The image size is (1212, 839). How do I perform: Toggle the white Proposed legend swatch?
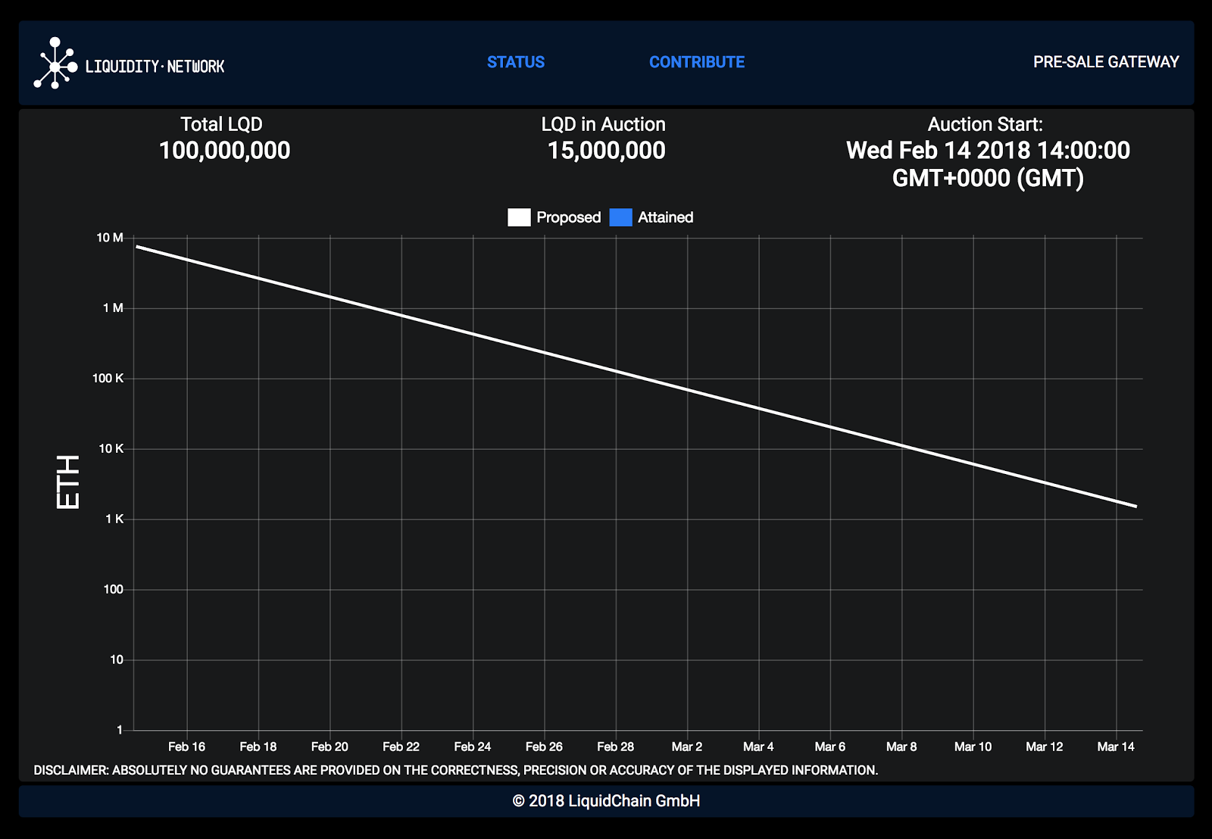click(x=519, y=217)
